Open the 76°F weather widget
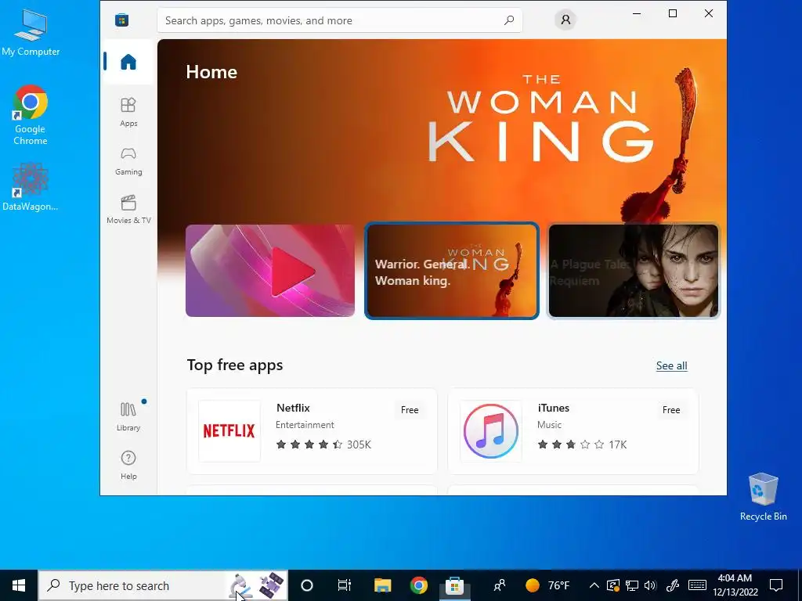The width and height of the screenshot is (802, 601). [x=547, y=585]
